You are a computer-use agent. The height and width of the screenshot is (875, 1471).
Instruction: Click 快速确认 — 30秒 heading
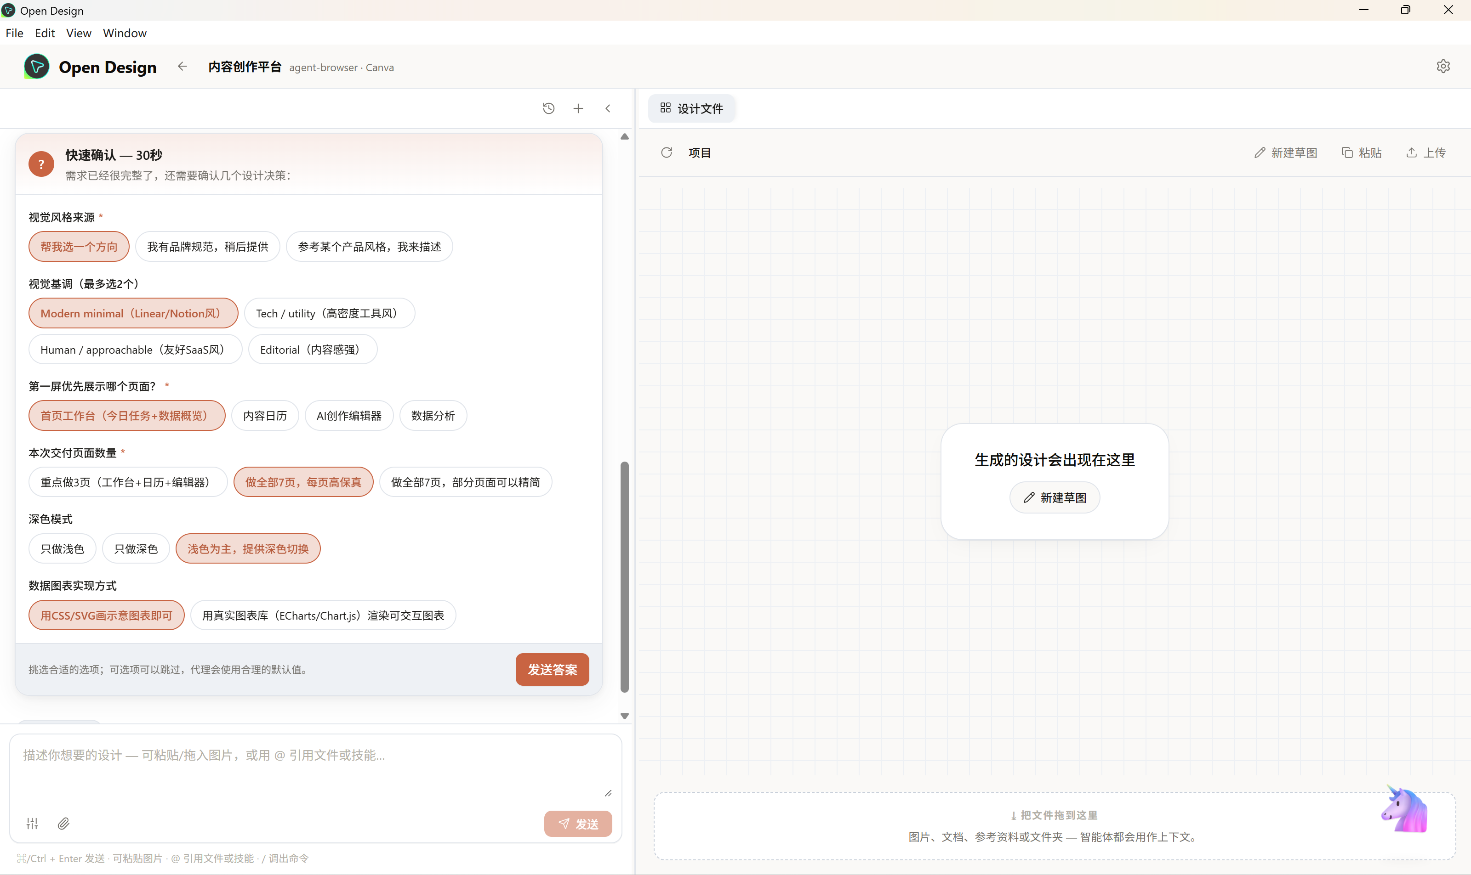pyautogui.click(x=114, y=155)
